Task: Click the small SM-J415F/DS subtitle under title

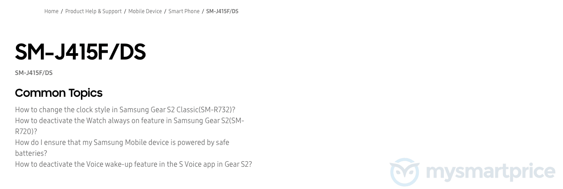Action: (x=34, y=73)
